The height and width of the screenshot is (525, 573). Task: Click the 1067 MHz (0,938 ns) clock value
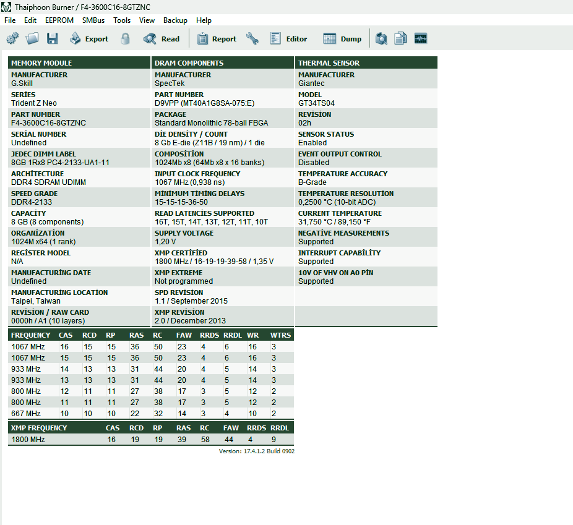[190, 182]
